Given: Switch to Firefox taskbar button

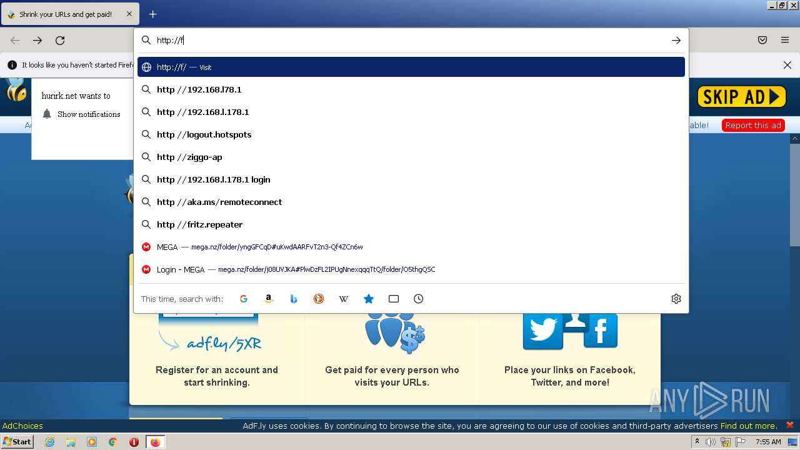Looking at the screenshot, I should point(155,442).
